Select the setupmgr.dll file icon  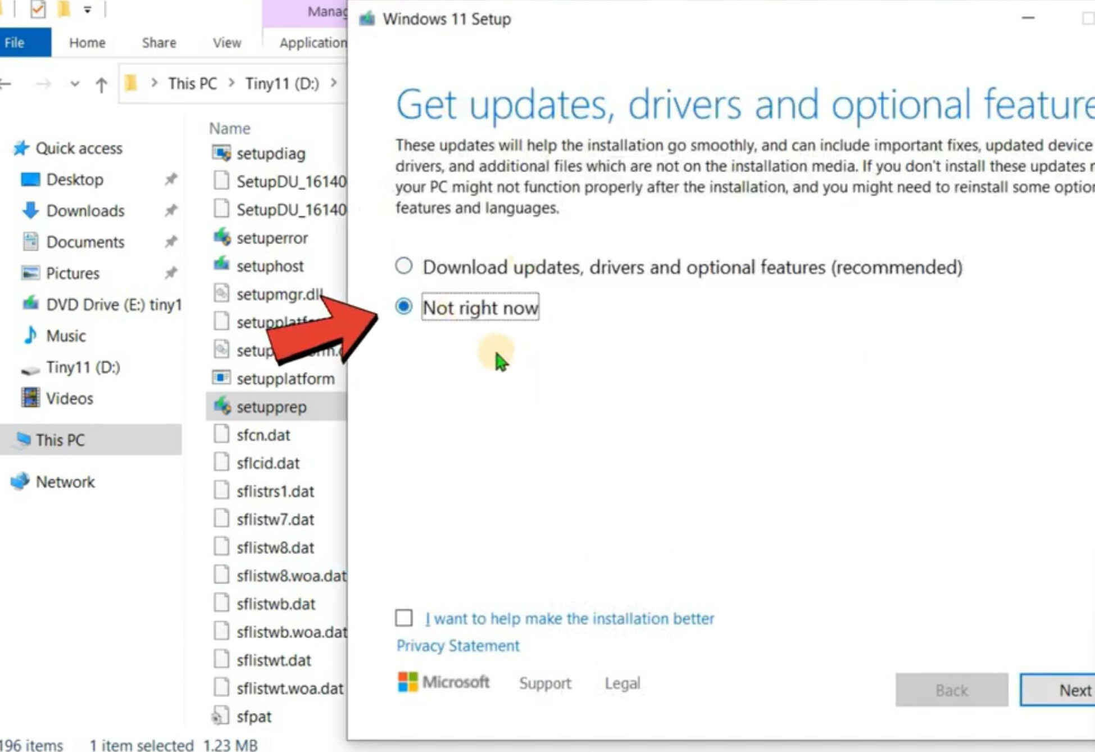click(221, 293)
